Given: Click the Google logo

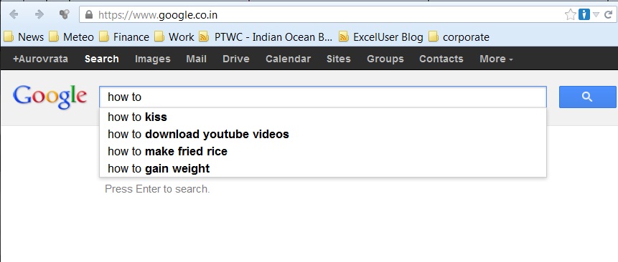Looking at the screenshot, I should [50, 97].
